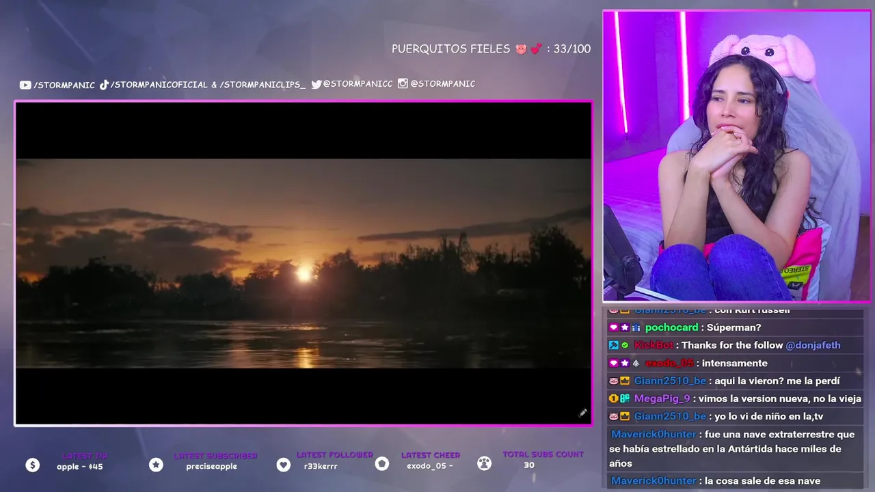Click the /STORMPANICOFICIAL TikTok handle

point(159,85)
